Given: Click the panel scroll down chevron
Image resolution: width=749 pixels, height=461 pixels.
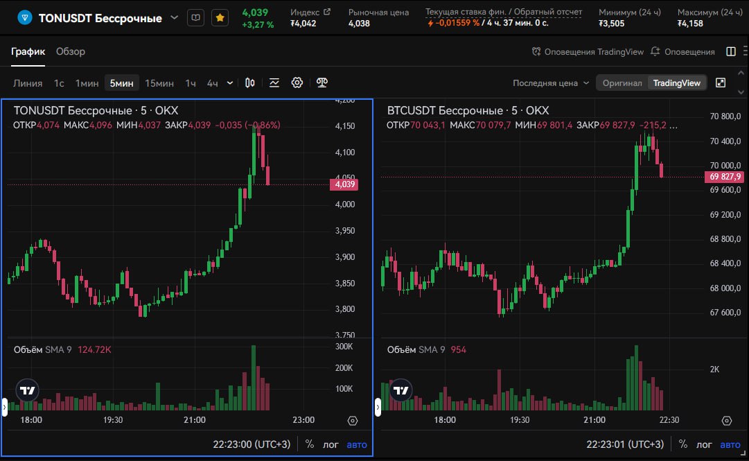Looking at the screenshot, I should pyautogui.click(x=741, y=92).
